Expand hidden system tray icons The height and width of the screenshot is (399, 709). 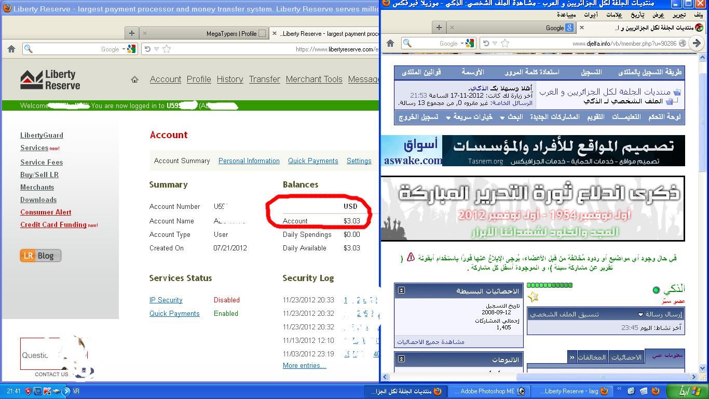point(66,391)
